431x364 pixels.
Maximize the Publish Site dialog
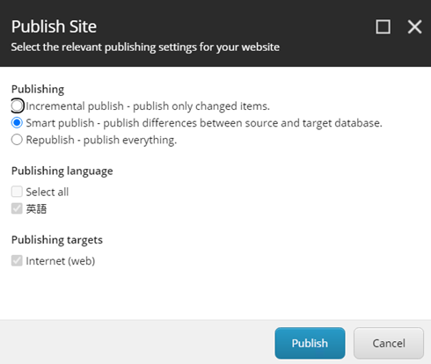point(383,27)
